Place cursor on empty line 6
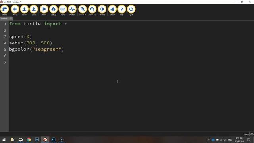The height and width of the screenshot is (143, 254). [x=131, y=56]
